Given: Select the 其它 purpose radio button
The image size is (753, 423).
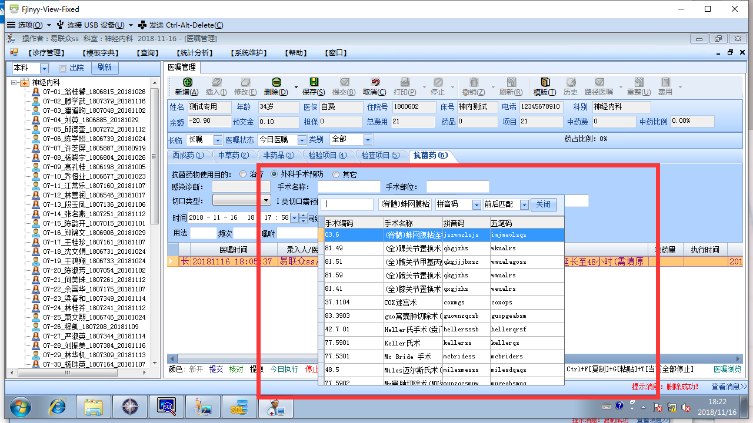Looking at the screenshot, I should [336, 174].
